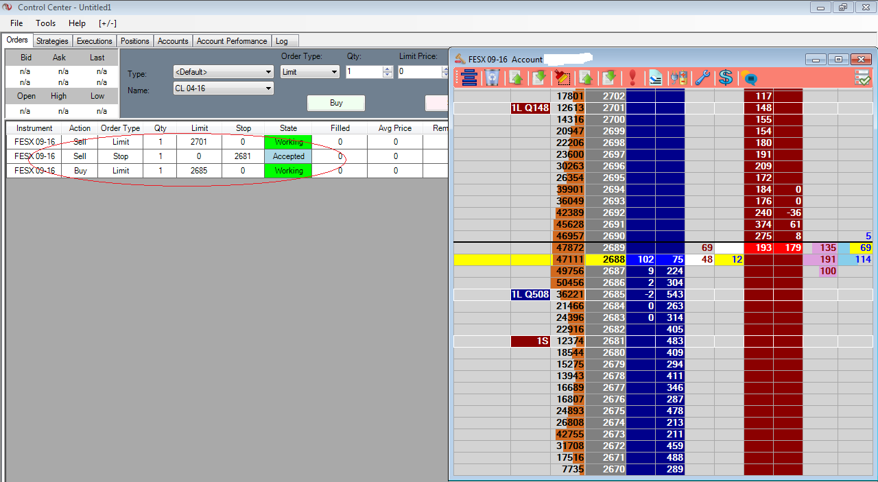Click the ask size 374 at price 2691

(759, 224)
